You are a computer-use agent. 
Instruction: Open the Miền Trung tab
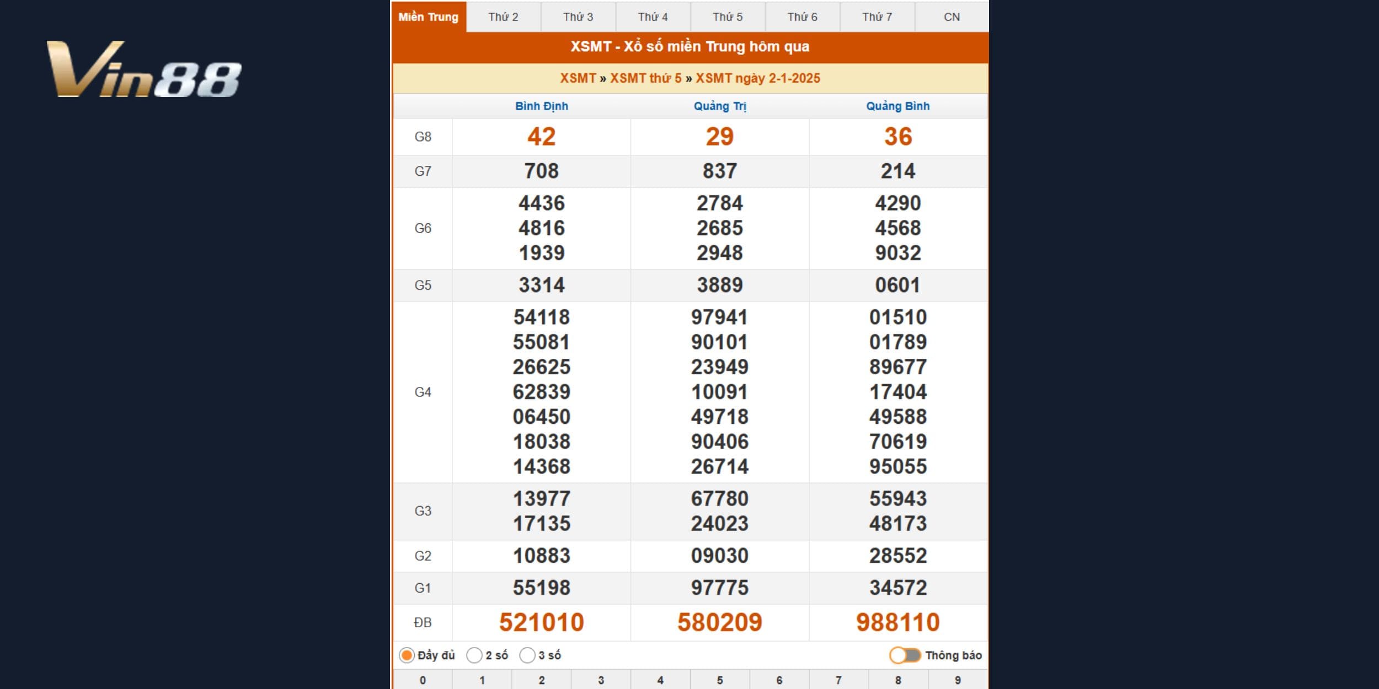(x=429, y=17)
